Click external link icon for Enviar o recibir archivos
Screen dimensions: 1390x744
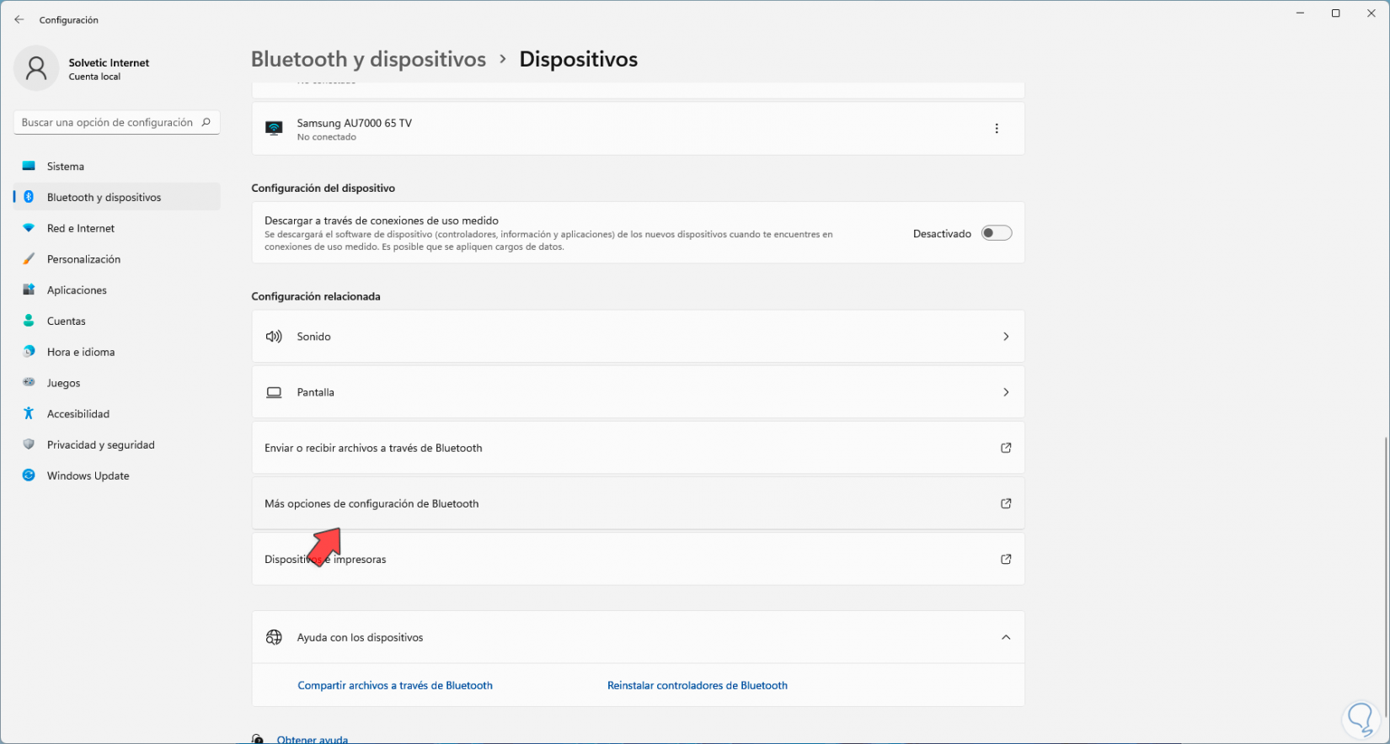1006,449
